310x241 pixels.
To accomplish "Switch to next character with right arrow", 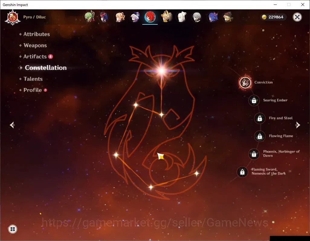I will 298,125.
